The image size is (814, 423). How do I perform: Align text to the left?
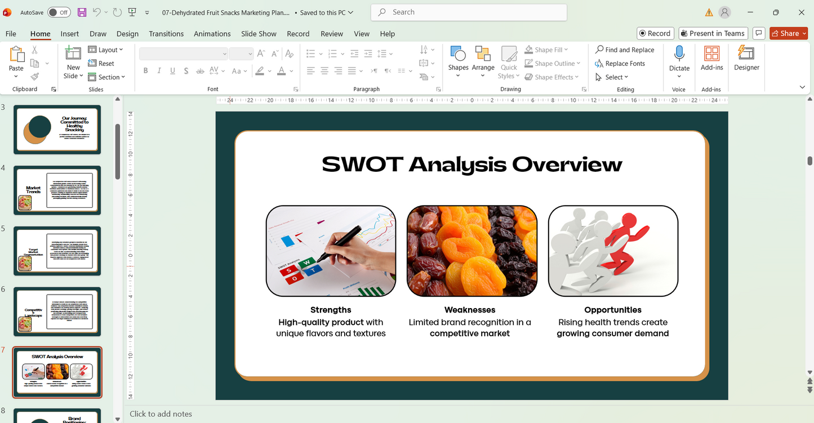(310, 71)
